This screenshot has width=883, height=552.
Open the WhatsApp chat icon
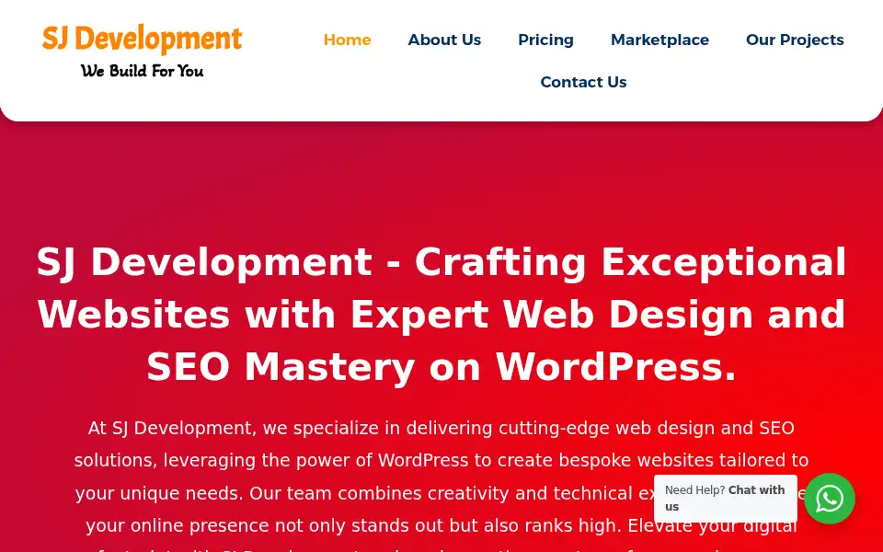coord(830,499)
